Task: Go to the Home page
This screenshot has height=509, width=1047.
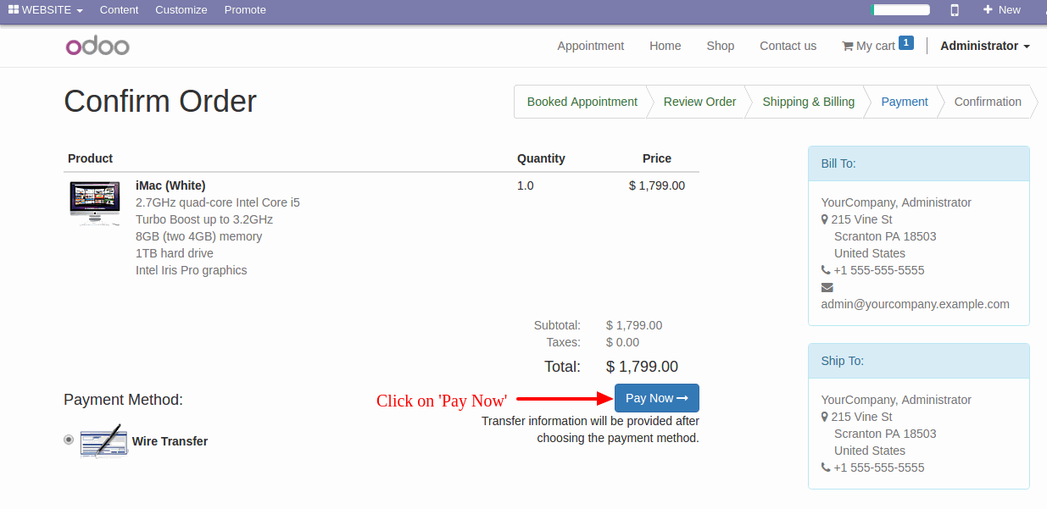Action: 666,46
